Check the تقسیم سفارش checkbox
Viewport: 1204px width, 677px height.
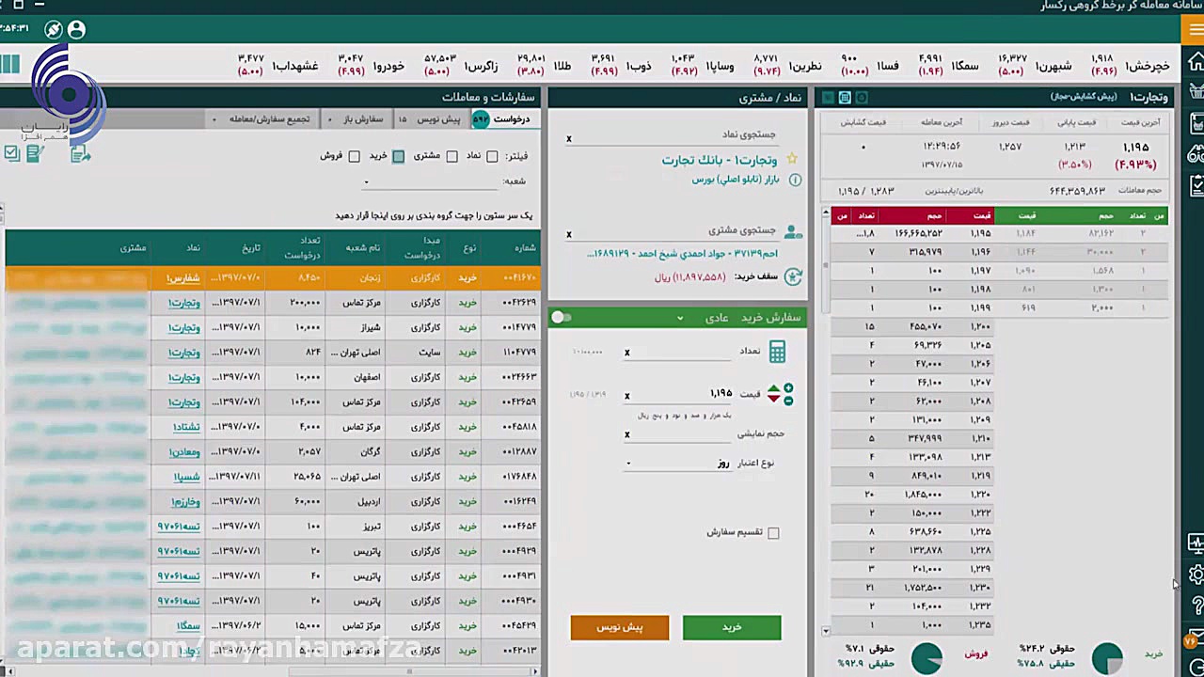pyautogui.click(x=773, y=533)
